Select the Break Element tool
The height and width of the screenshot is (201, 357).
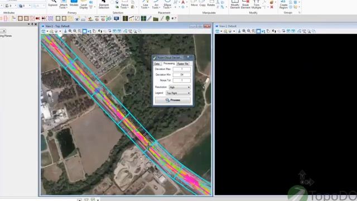[245, 4]
